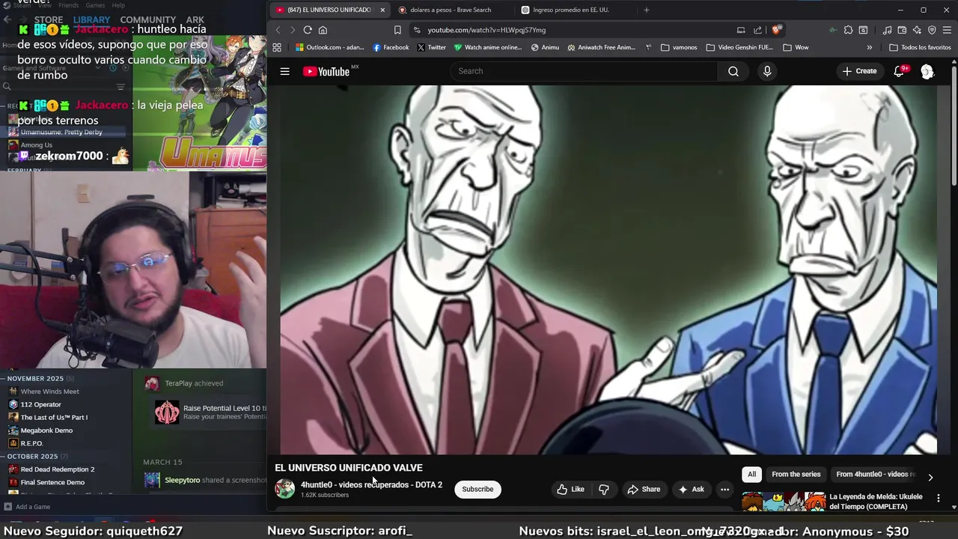
Task: Click the address bar URL
Action: pyautogui.click(x=486, y=30)
